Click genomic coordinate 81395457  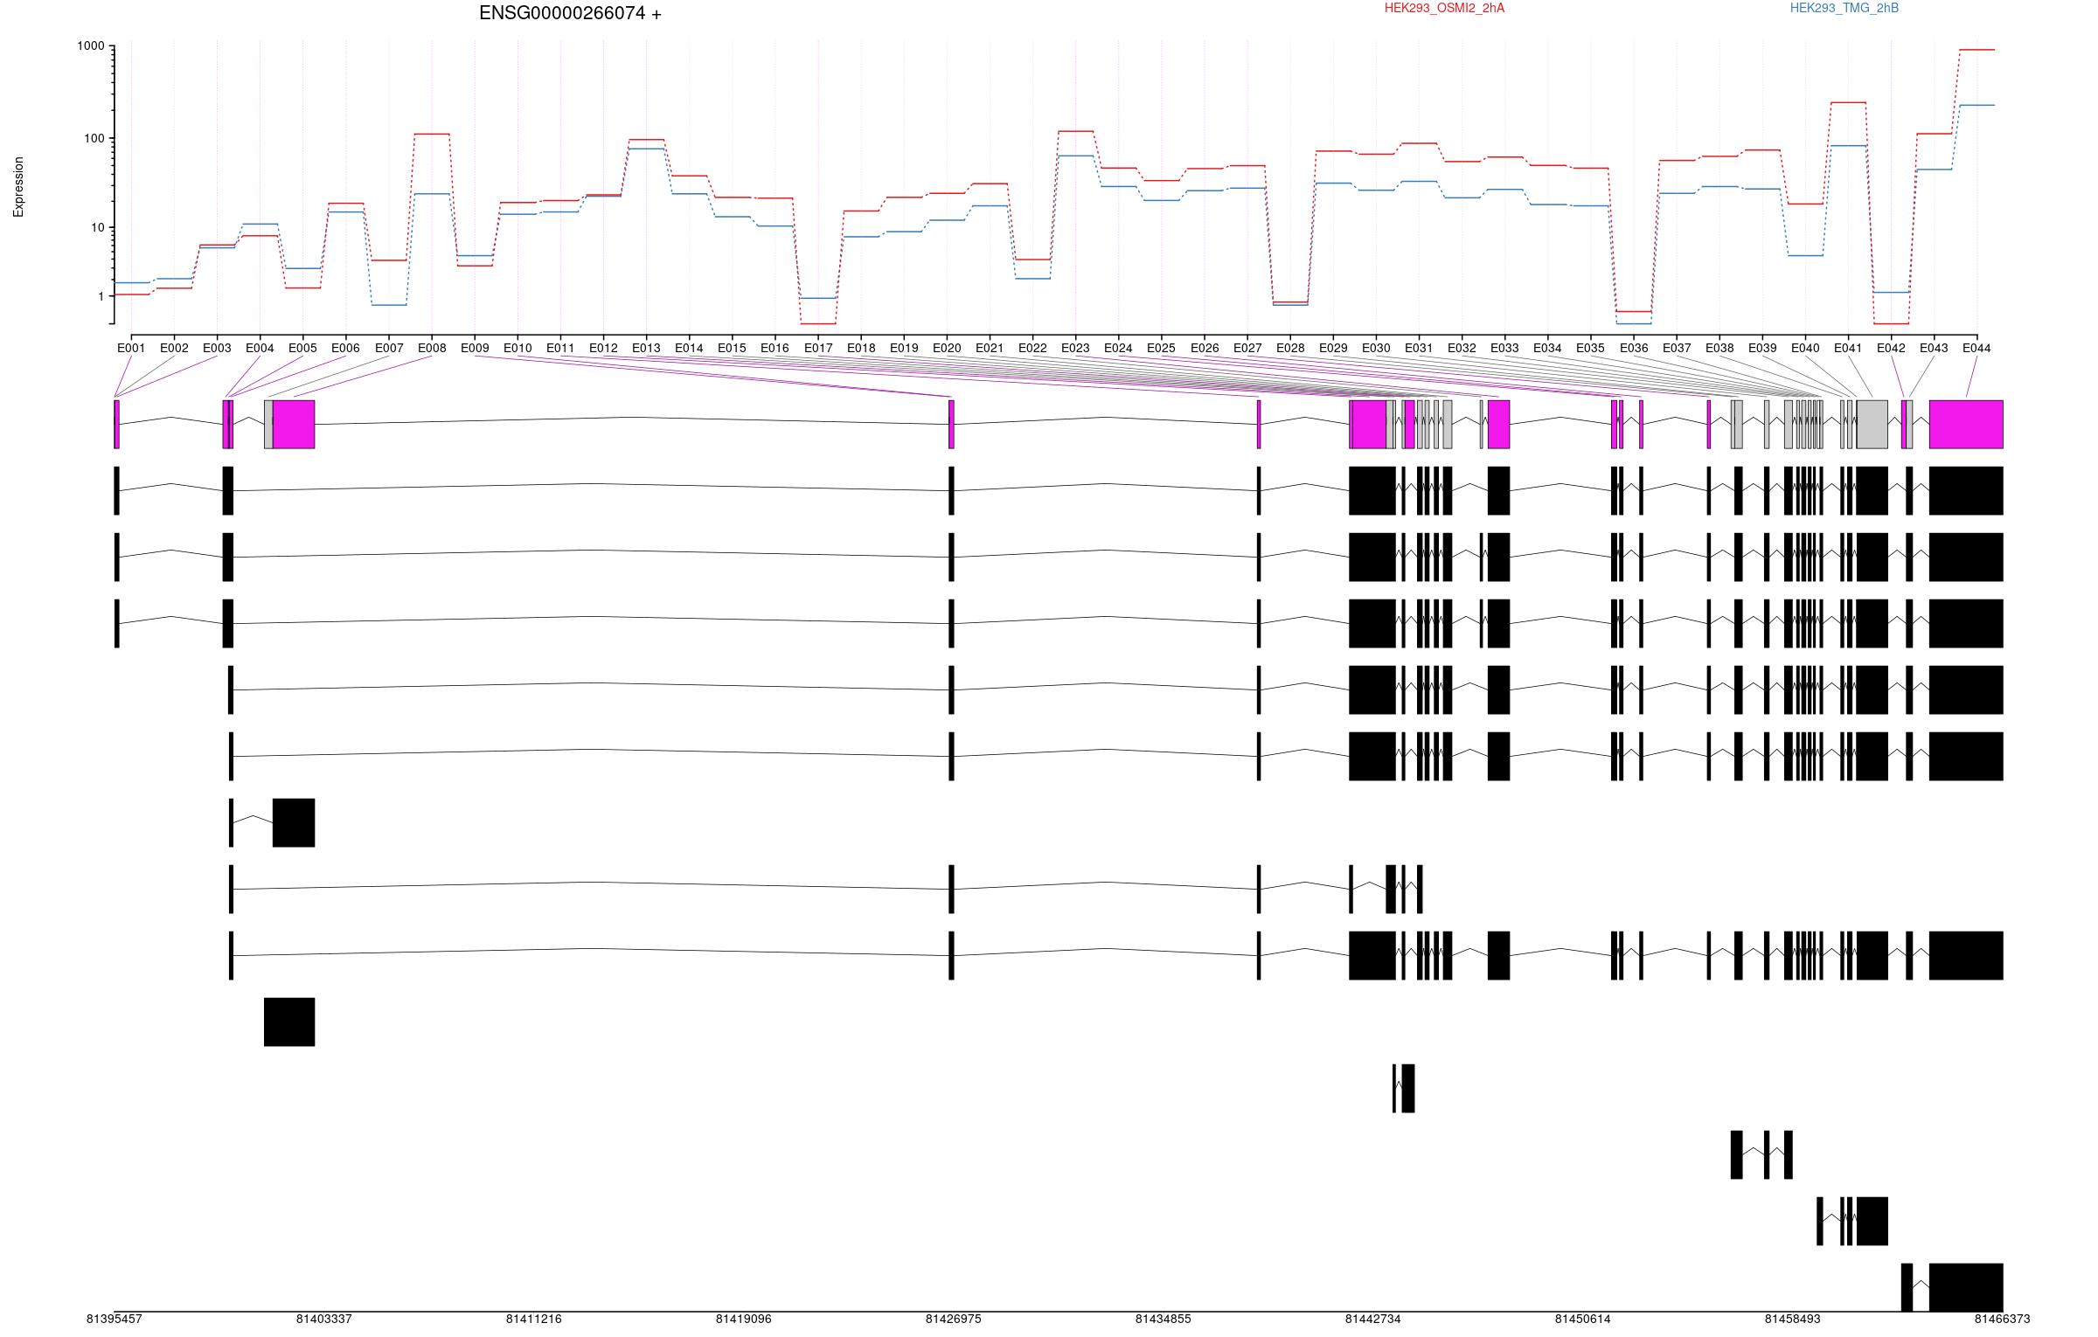click(x=115, y=1319)
